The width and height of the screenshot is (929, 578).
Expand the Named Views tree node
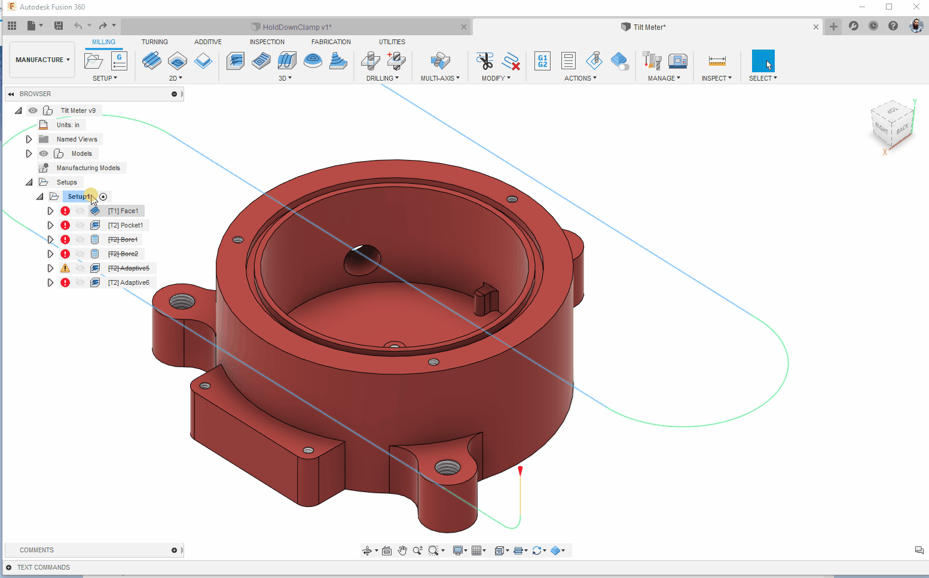click(29, 139)
